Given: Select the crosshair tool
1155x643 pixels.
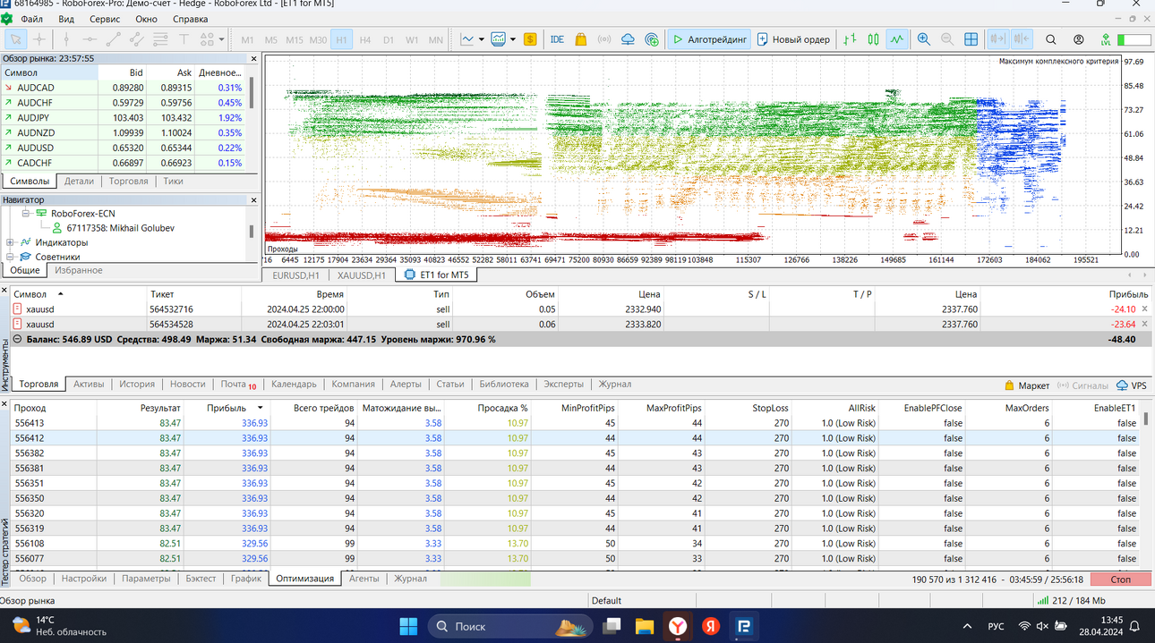Looking at the screenshot, I should 39,39.
